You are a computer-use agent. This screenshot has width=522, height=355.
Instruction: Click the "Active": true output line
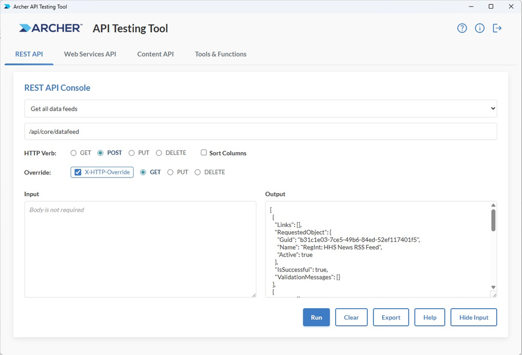tap(295, 254)
